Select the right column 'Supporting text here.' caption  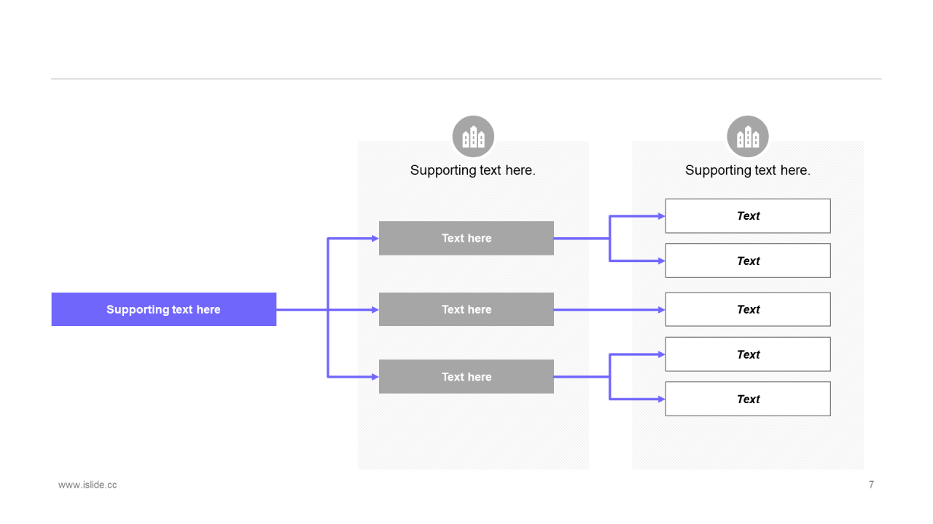click(748, 170)
